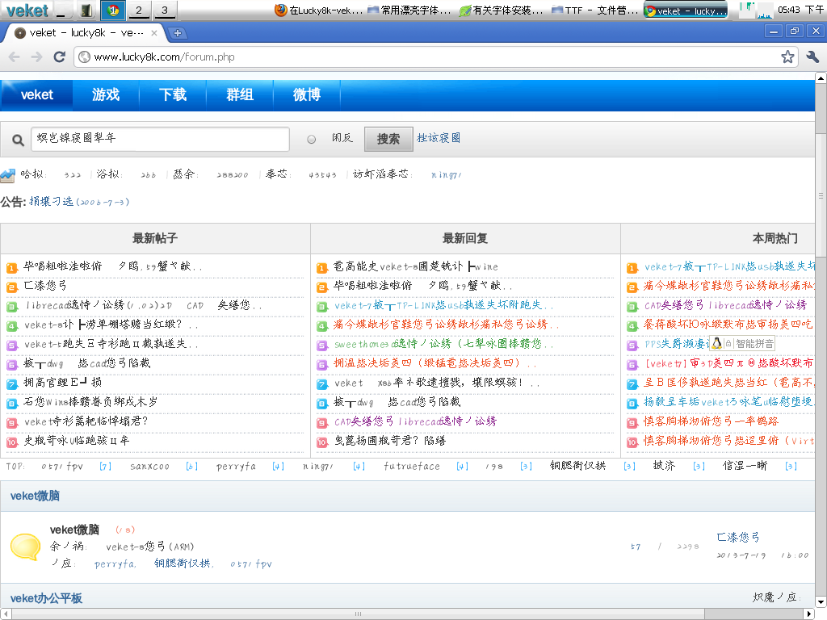Click the number 6 badge in 本周热门 list
The height and width of the screenshot is (620, 827).
pos(632,364)
